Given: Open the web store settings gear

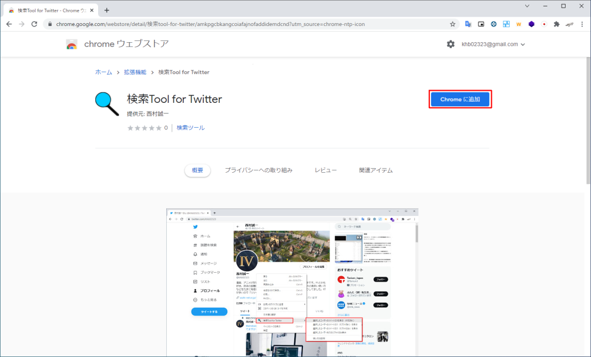Looking at the screenshot, I should [450, 44].
